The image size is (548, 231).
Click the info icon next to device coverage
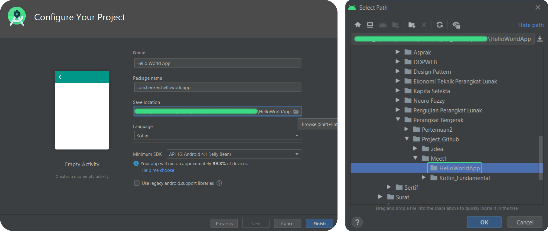(136, 163)
